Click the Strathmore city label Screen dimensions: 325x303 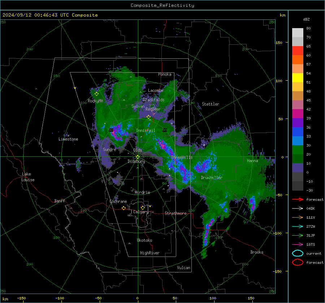[x=175, y=213]
